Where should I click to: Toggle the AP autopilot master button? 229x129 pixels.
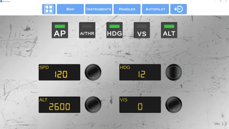point(60,30)
